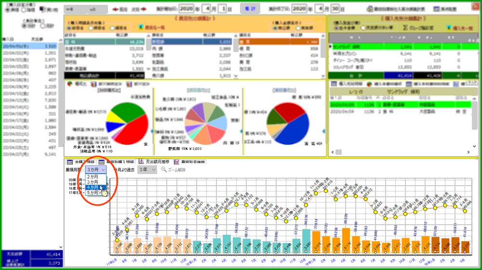Select the calendar icon tab in the right lower panel

click(x=334, y=83)
